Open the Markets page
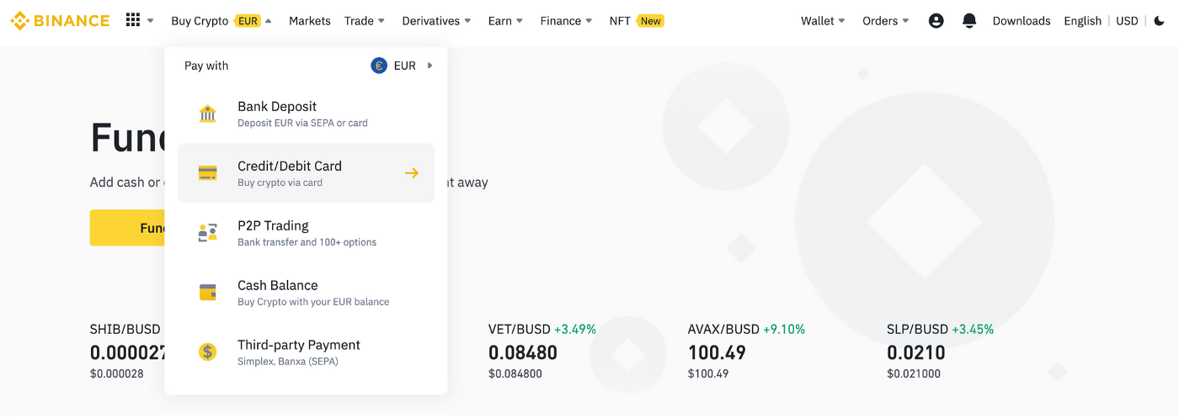 pyautogui.click(x=310, y=21)
